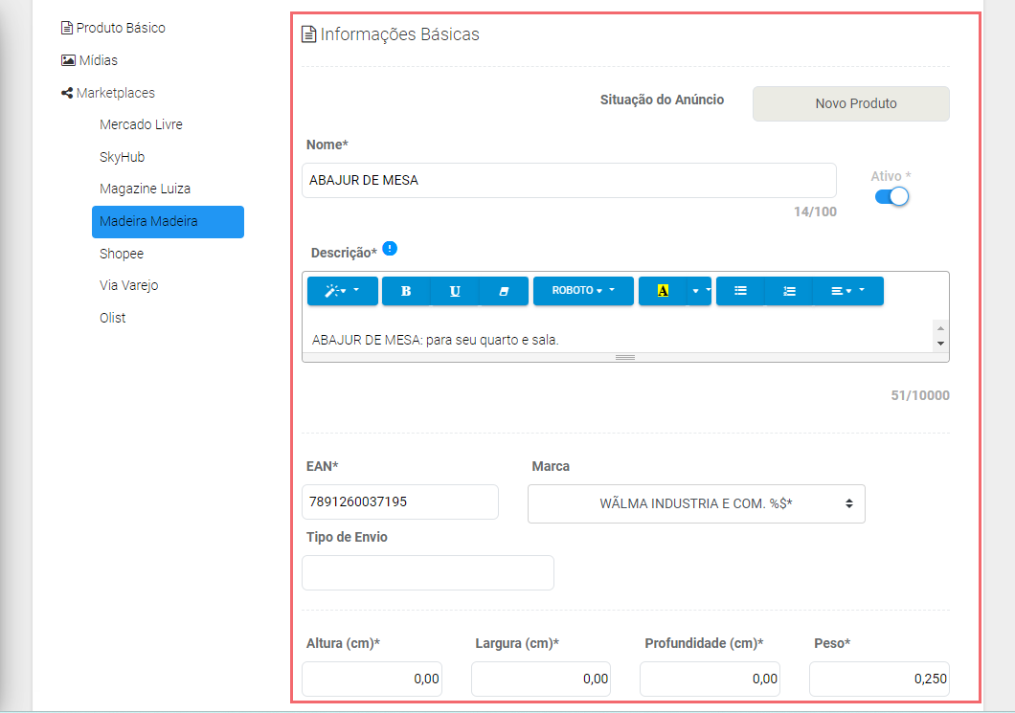Click the description scrollbar down arrow

pos(940,344)
